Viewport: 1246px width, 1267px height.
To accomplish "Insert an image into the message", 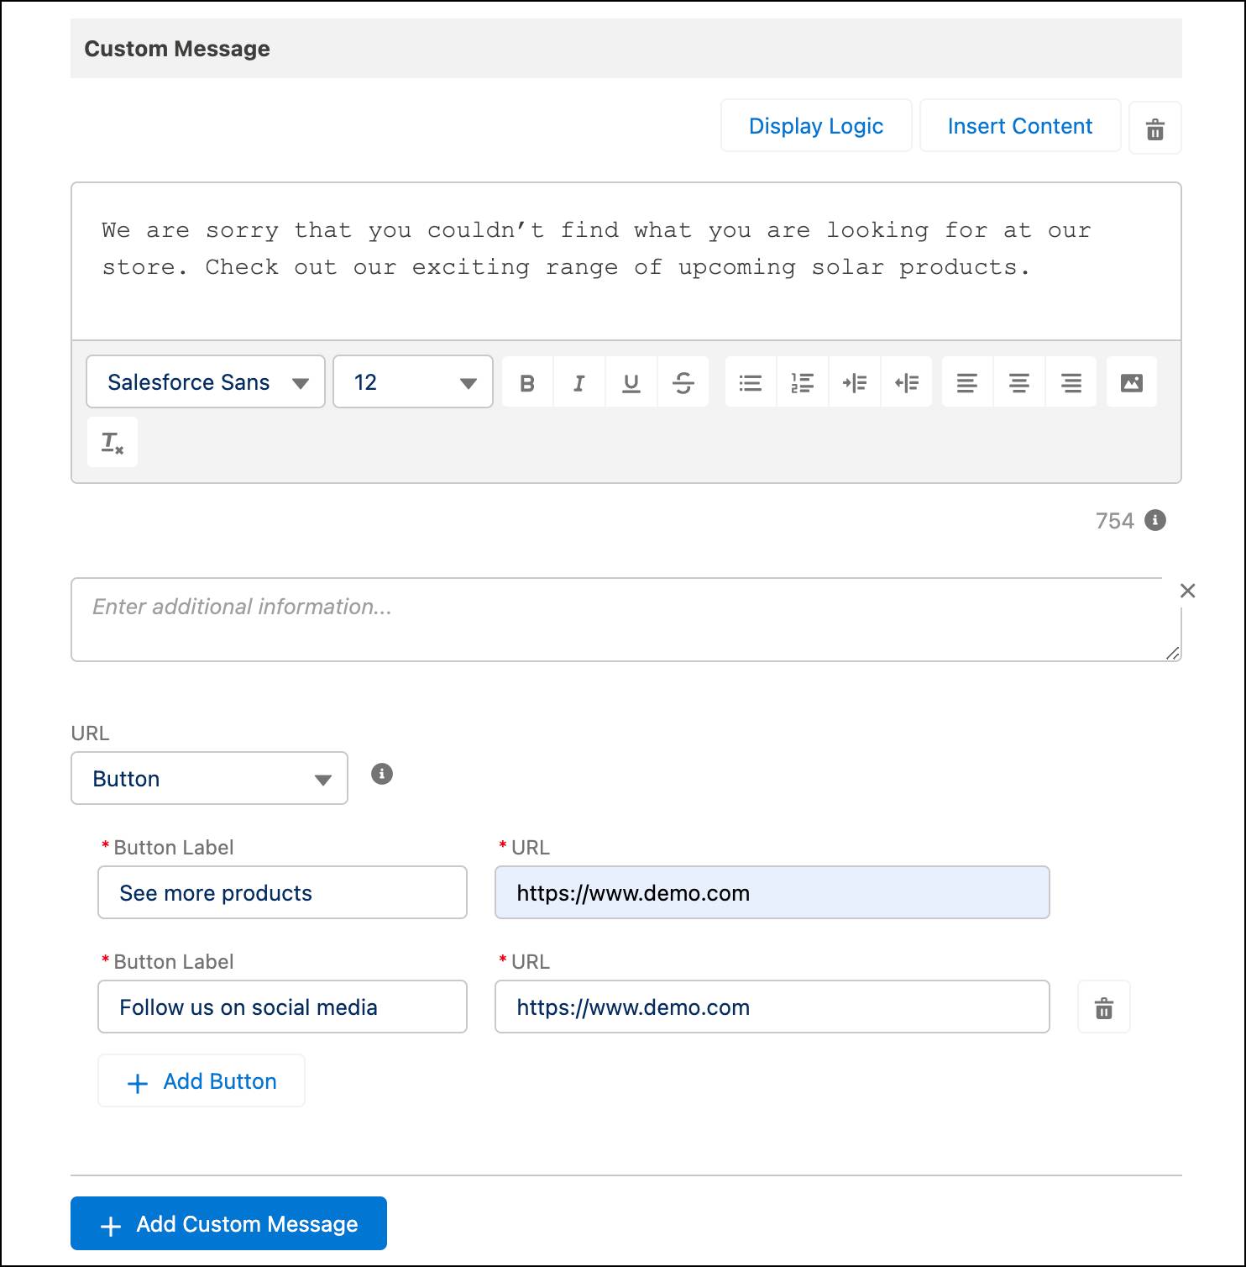I will coord(1132,381).
